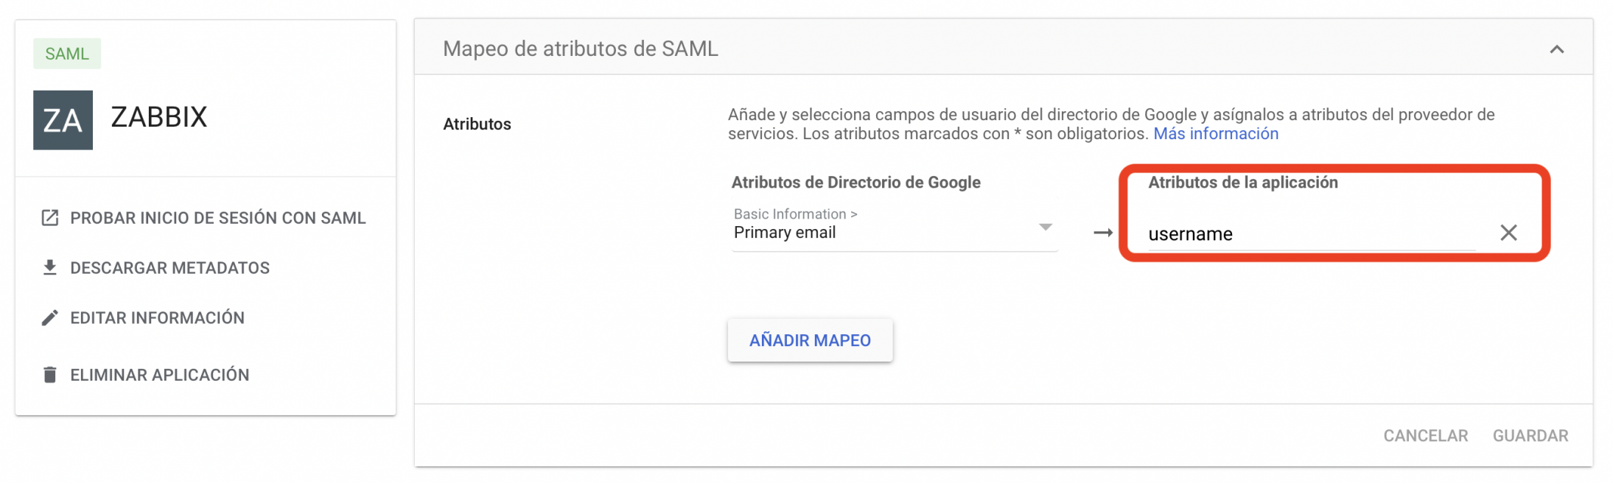The width and height of the screenshot is (1613, 483).
Task: Collapse the Mapeo de atributos section chevron
Action: pyautogui.click(x=1556, y=49)
